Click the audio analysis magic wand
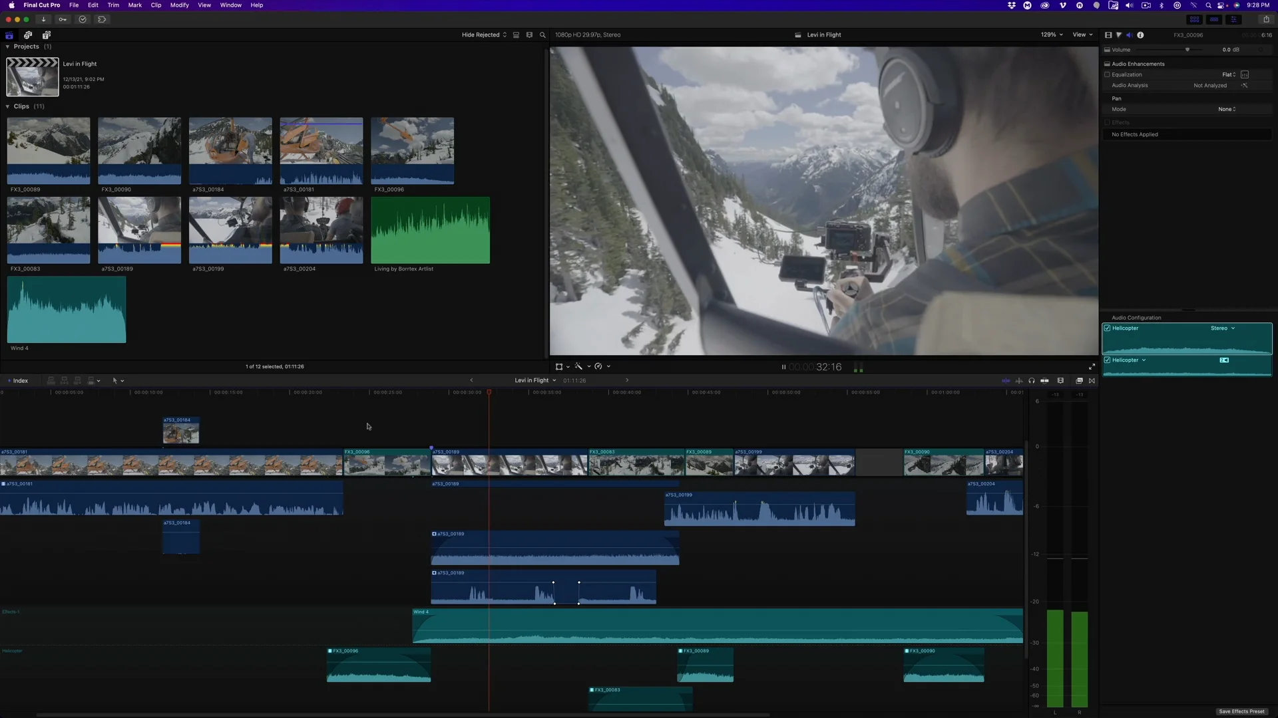 pyautogui.click(x=1244, y=85)
